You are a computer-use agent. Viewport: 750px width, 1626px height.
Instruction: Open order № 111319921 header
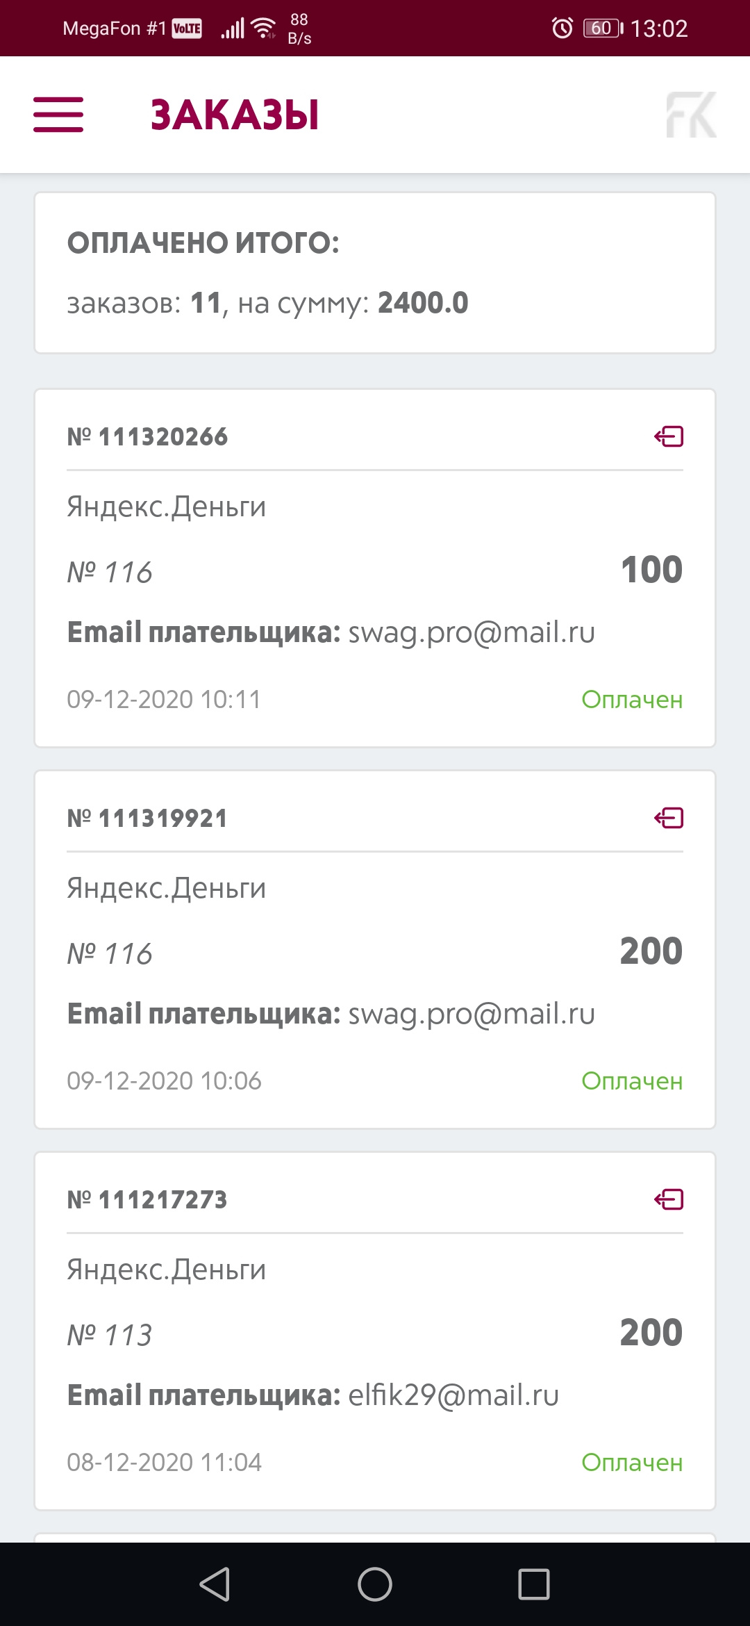(x=147, y=819)
